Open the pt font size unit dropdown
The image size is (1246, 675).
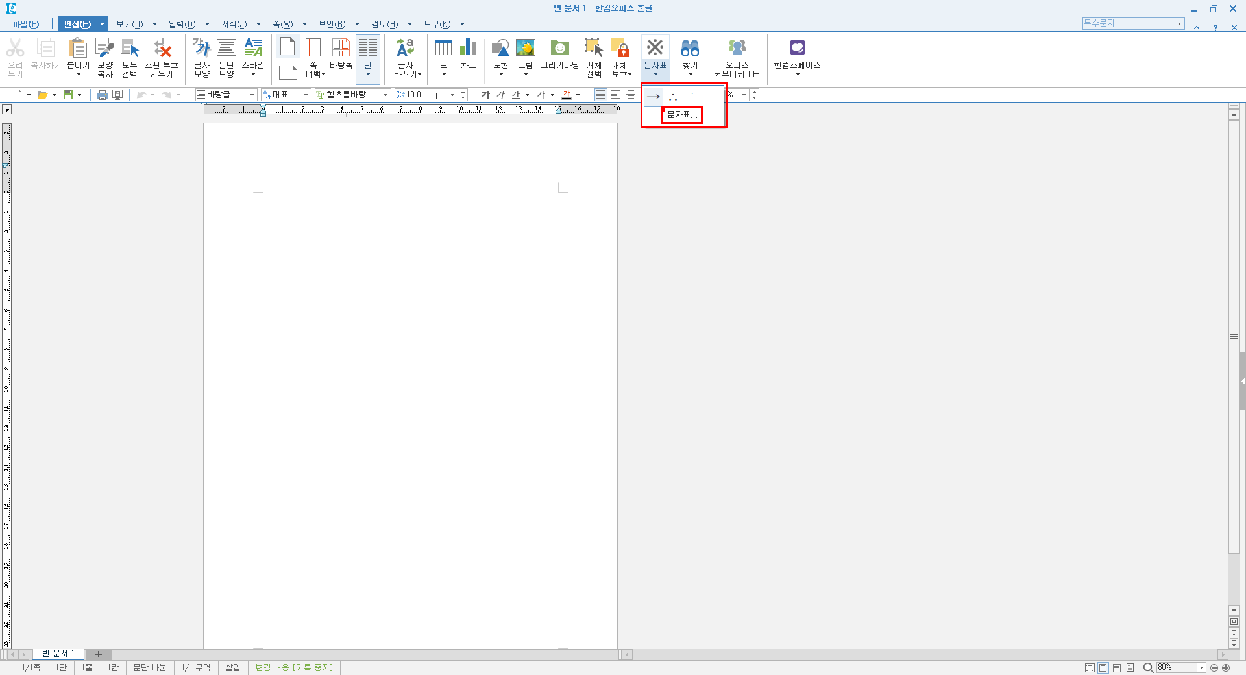click(x=452, y=95)
